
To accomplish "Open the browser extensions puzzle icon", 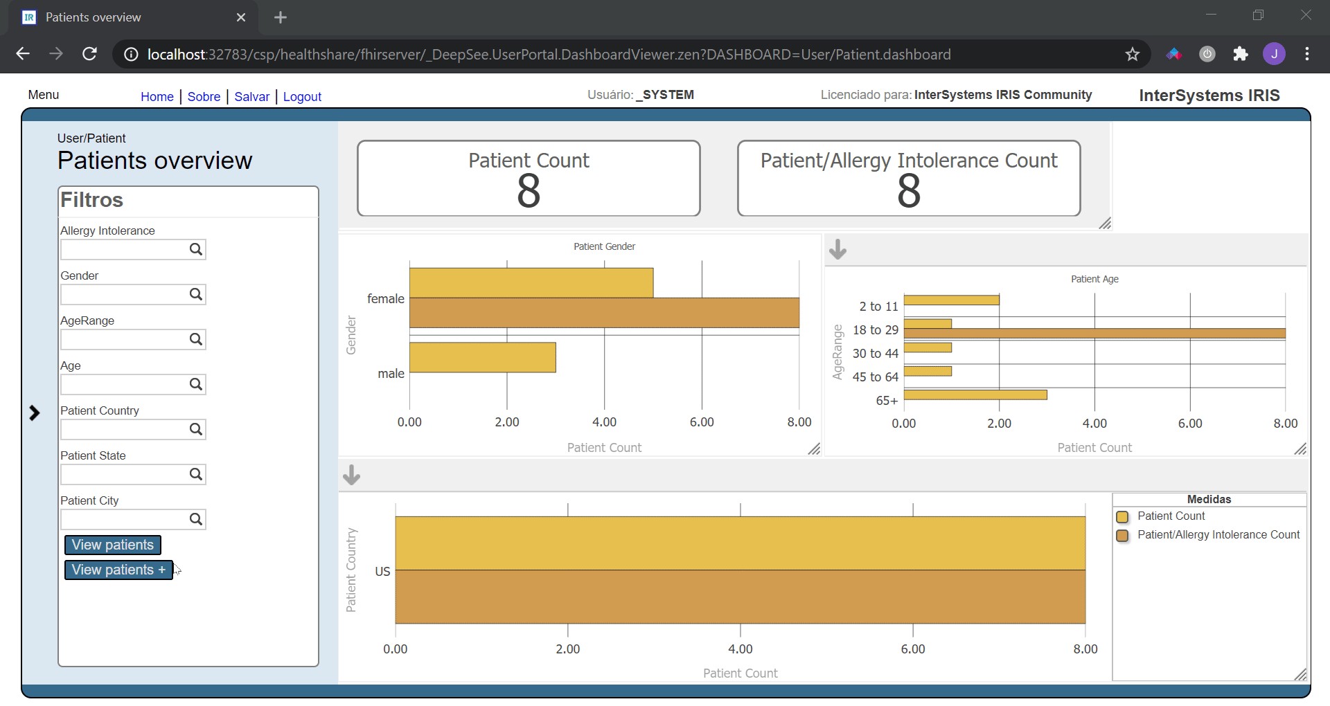I will 1241,54.
